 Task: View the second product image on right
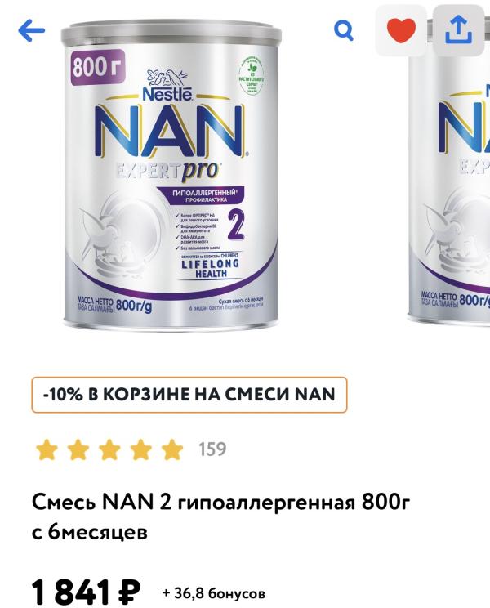(449, 175)
